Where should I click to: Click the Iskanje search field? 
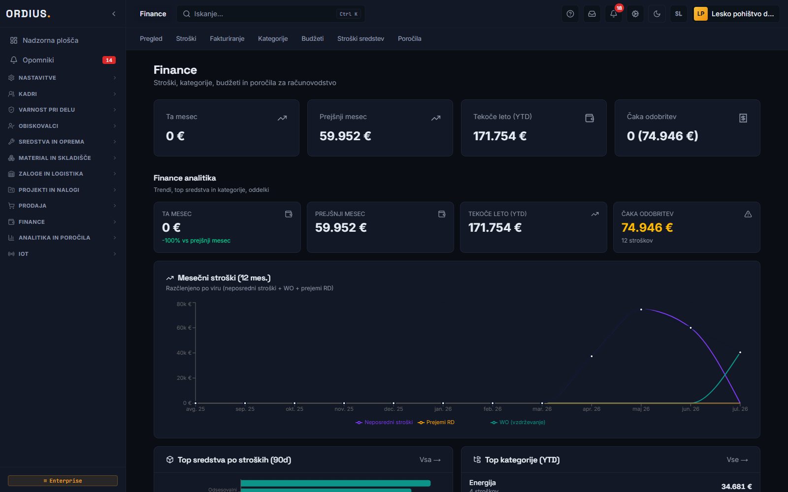click(271, 14)
